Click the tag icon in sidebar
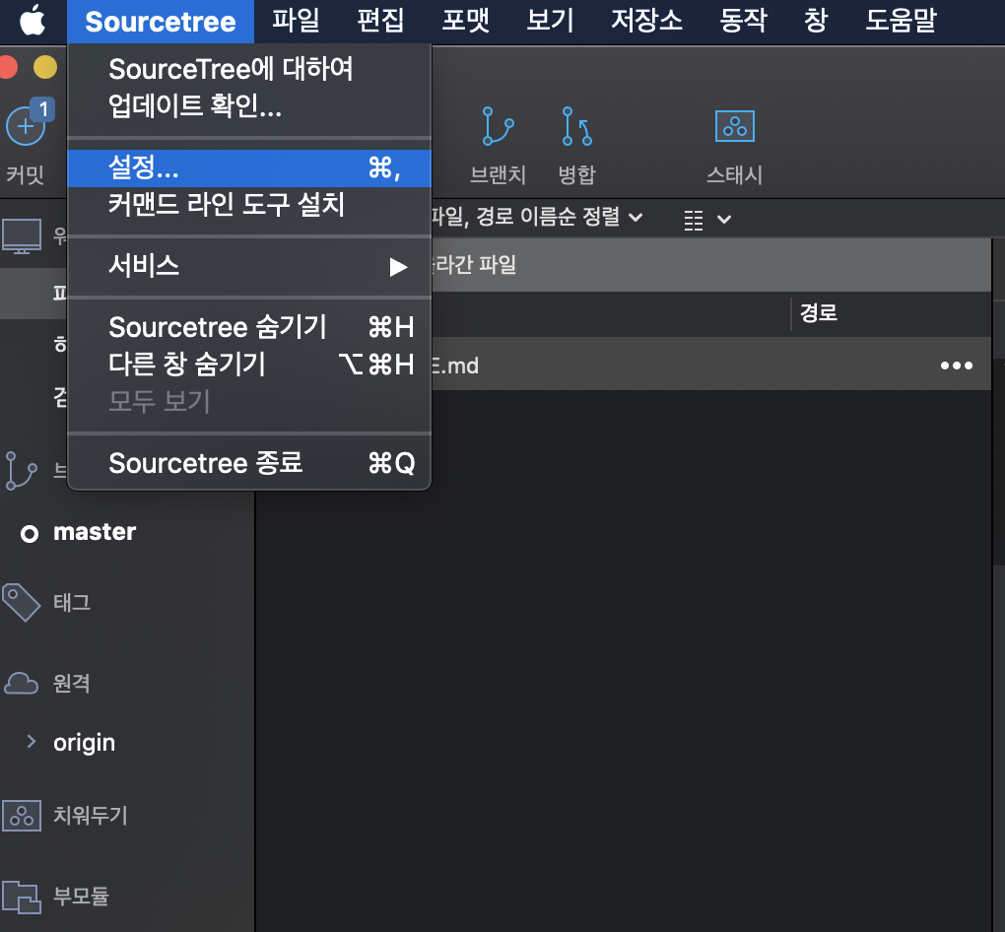The image size is (1005, 932). click(21, 602)
